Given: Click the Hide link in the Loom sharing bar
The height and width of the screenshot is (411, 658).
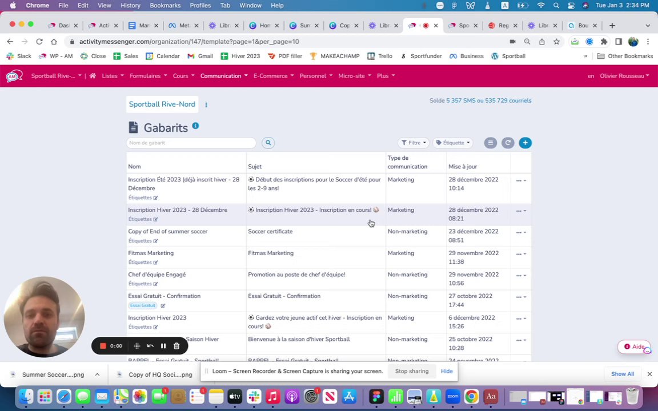Looking at the screenshot, I should coord(447,371).
